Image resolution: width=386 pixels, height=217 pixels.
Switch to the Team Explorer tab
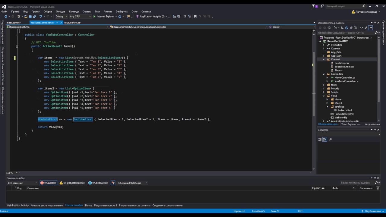point(351,124)
